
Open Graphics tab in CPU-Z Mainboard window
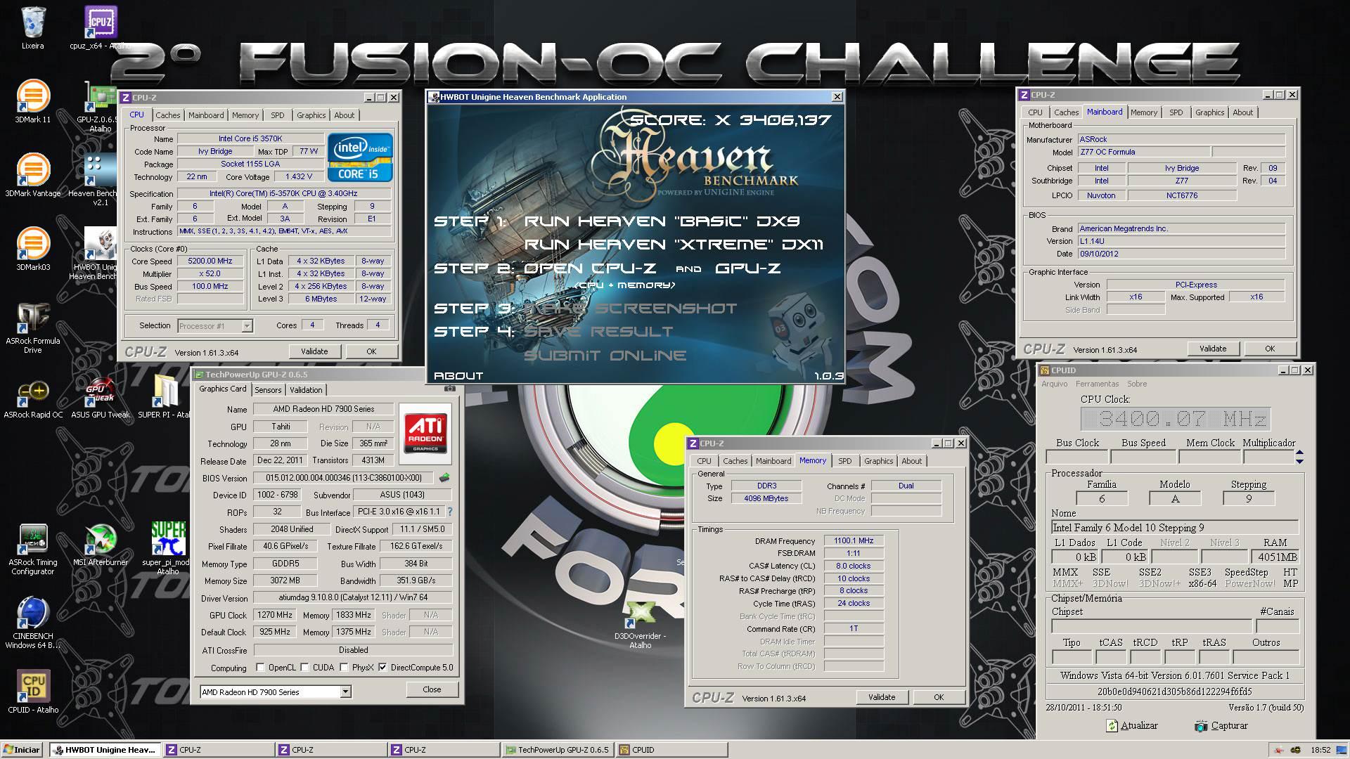(x=1209, y=112)
